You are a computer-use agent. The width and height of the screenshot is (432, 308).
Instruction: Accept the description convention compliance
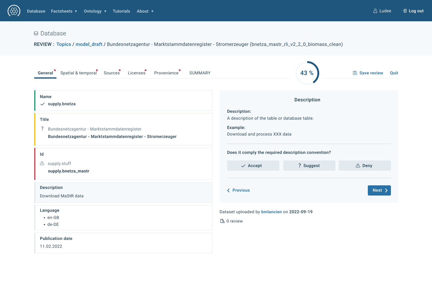253,165
